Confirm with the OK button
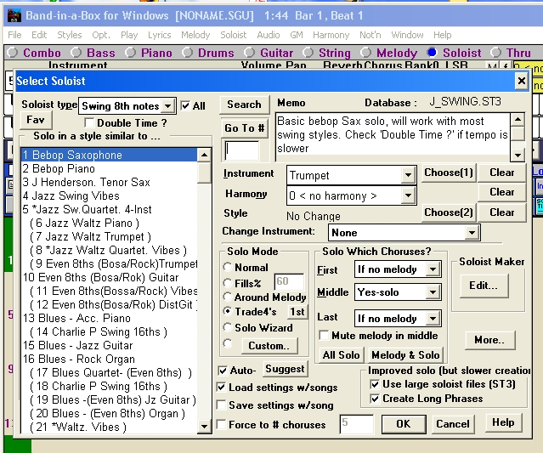This screenshot has height=453, width=543. click(404, 424)
